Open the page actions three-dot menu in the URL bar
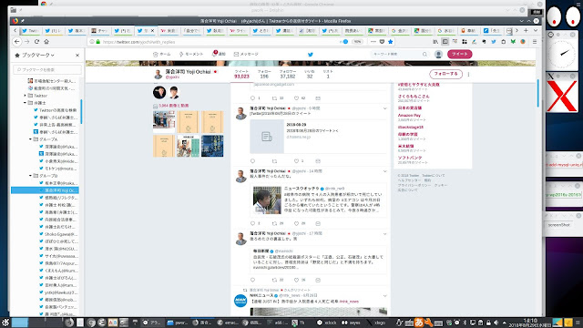Image resolution: width=583 pixels, height=328 pixels. [x=373, y=42]
